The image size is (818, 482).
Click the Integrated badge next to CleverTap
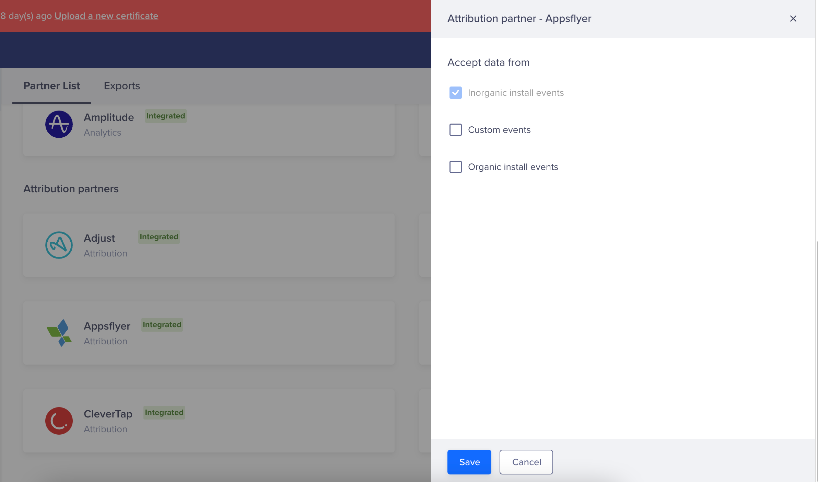click(x=164, y=413)
